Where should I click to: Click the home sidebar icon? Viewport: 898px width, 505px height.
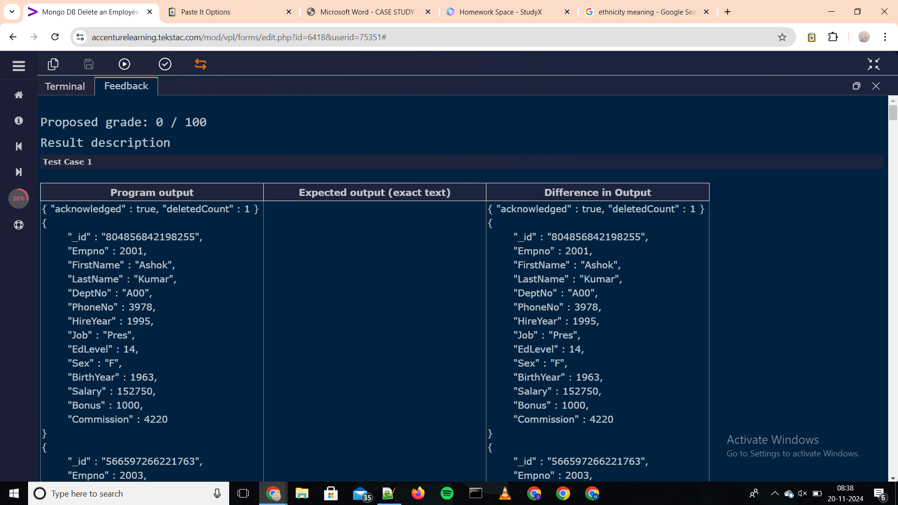tap(18, 95)
